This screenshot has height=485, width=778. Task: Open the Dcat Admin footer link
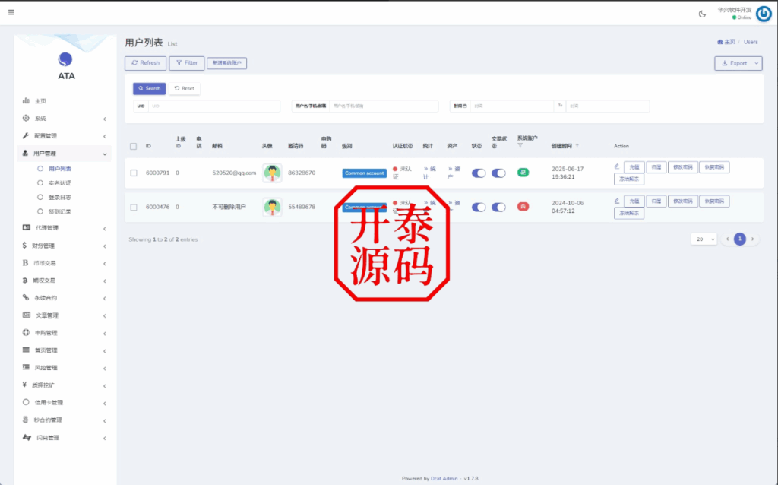(444, 479)
